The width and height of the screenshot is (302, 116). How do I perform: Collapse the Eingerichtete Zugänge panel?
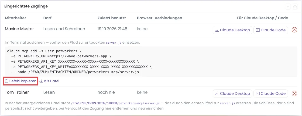(x=288, y=7)
